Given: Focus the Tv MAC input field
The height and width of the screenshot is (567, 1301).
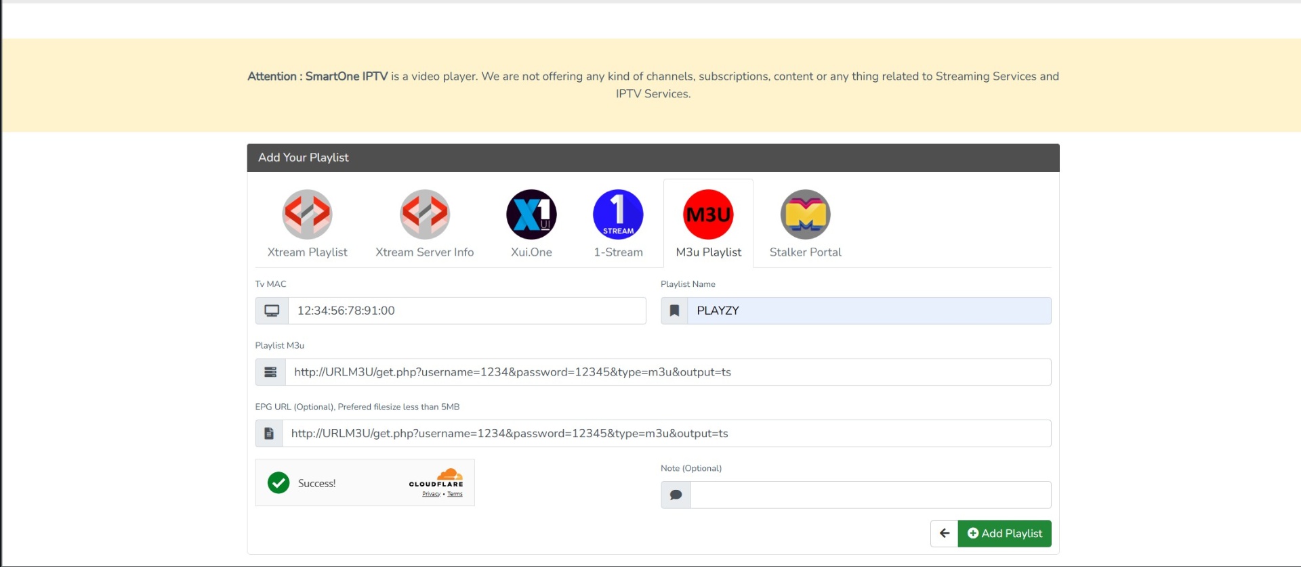Looking at the screenshot, I should click(467, 311).
